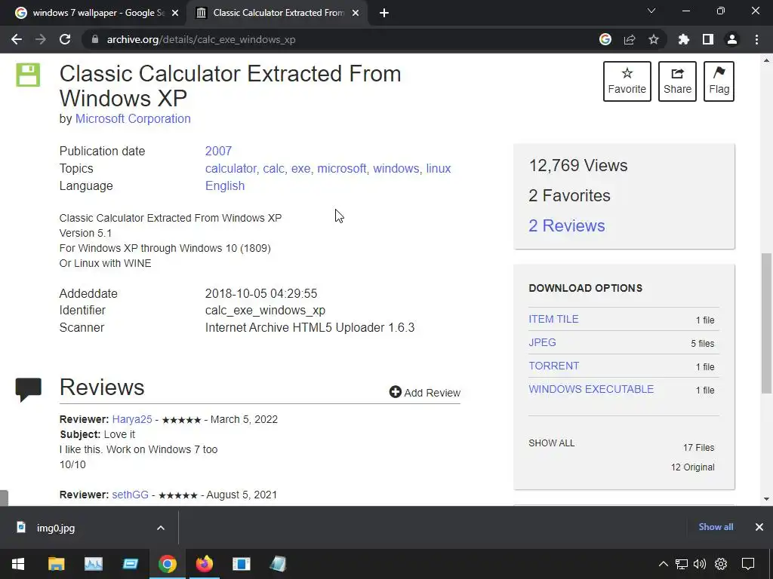
Task: Click the green software floppy icon
Action: (x=28, y=75)
